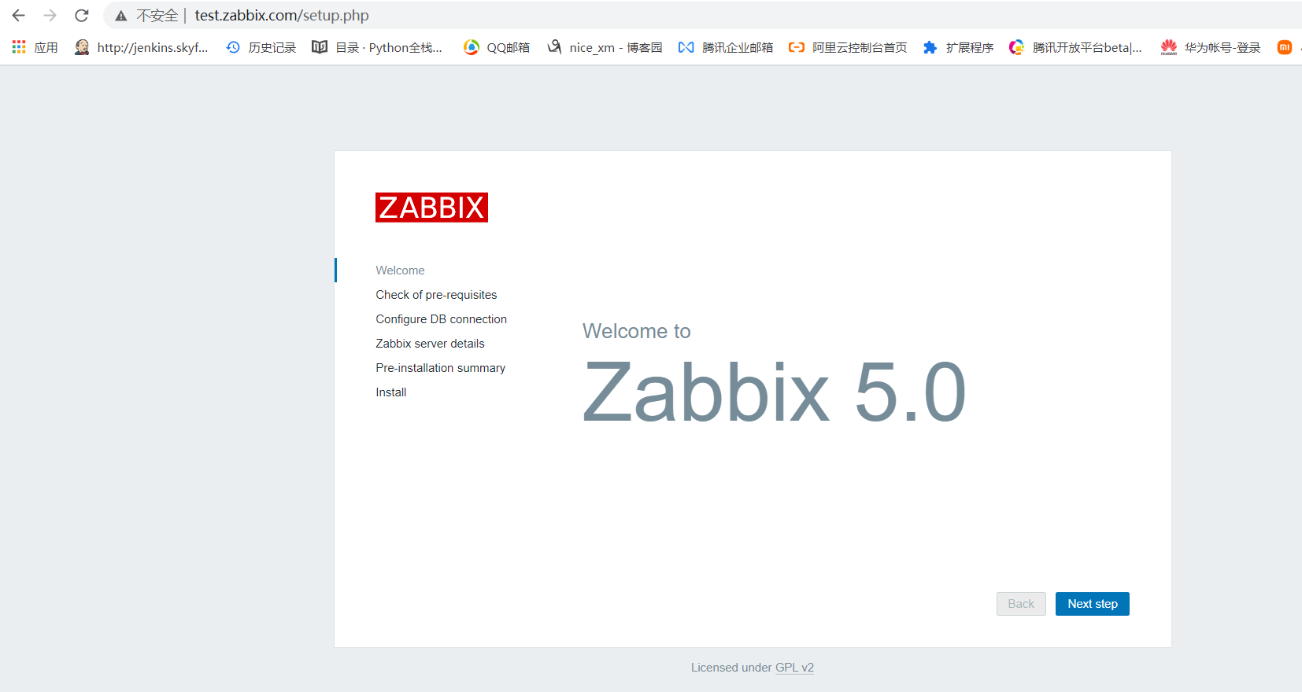Open the 阿里云控制台首页 bookmark icon
Screen dimensions: 1302x692
tap(797, 47)
